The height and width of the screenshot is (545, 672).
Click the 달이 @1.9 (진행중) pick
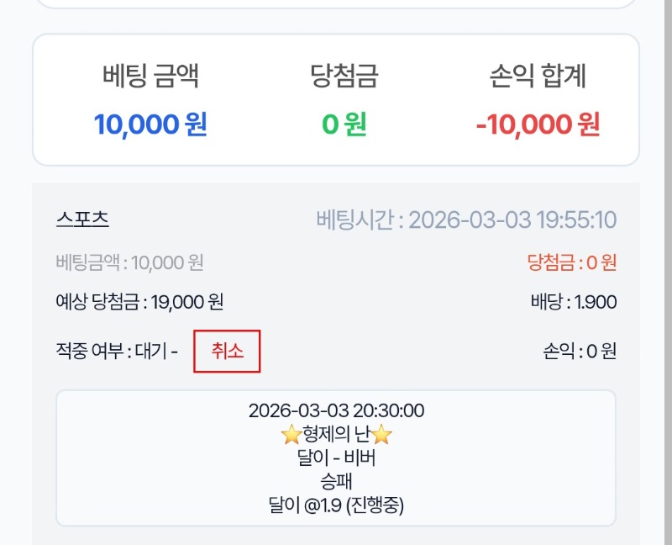click(336, 505)
